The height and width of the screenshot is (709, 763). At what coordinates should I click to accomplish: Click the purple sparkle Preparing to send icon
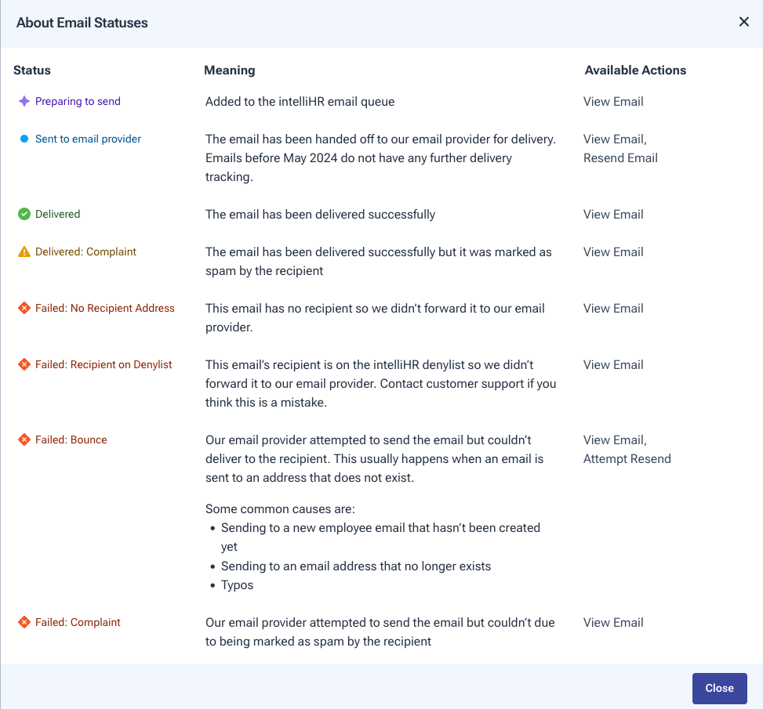pos(24,101)
